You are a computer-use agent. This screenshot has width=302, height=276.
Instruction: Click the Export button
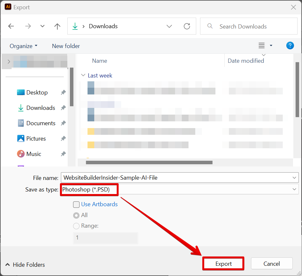[223, 264]
